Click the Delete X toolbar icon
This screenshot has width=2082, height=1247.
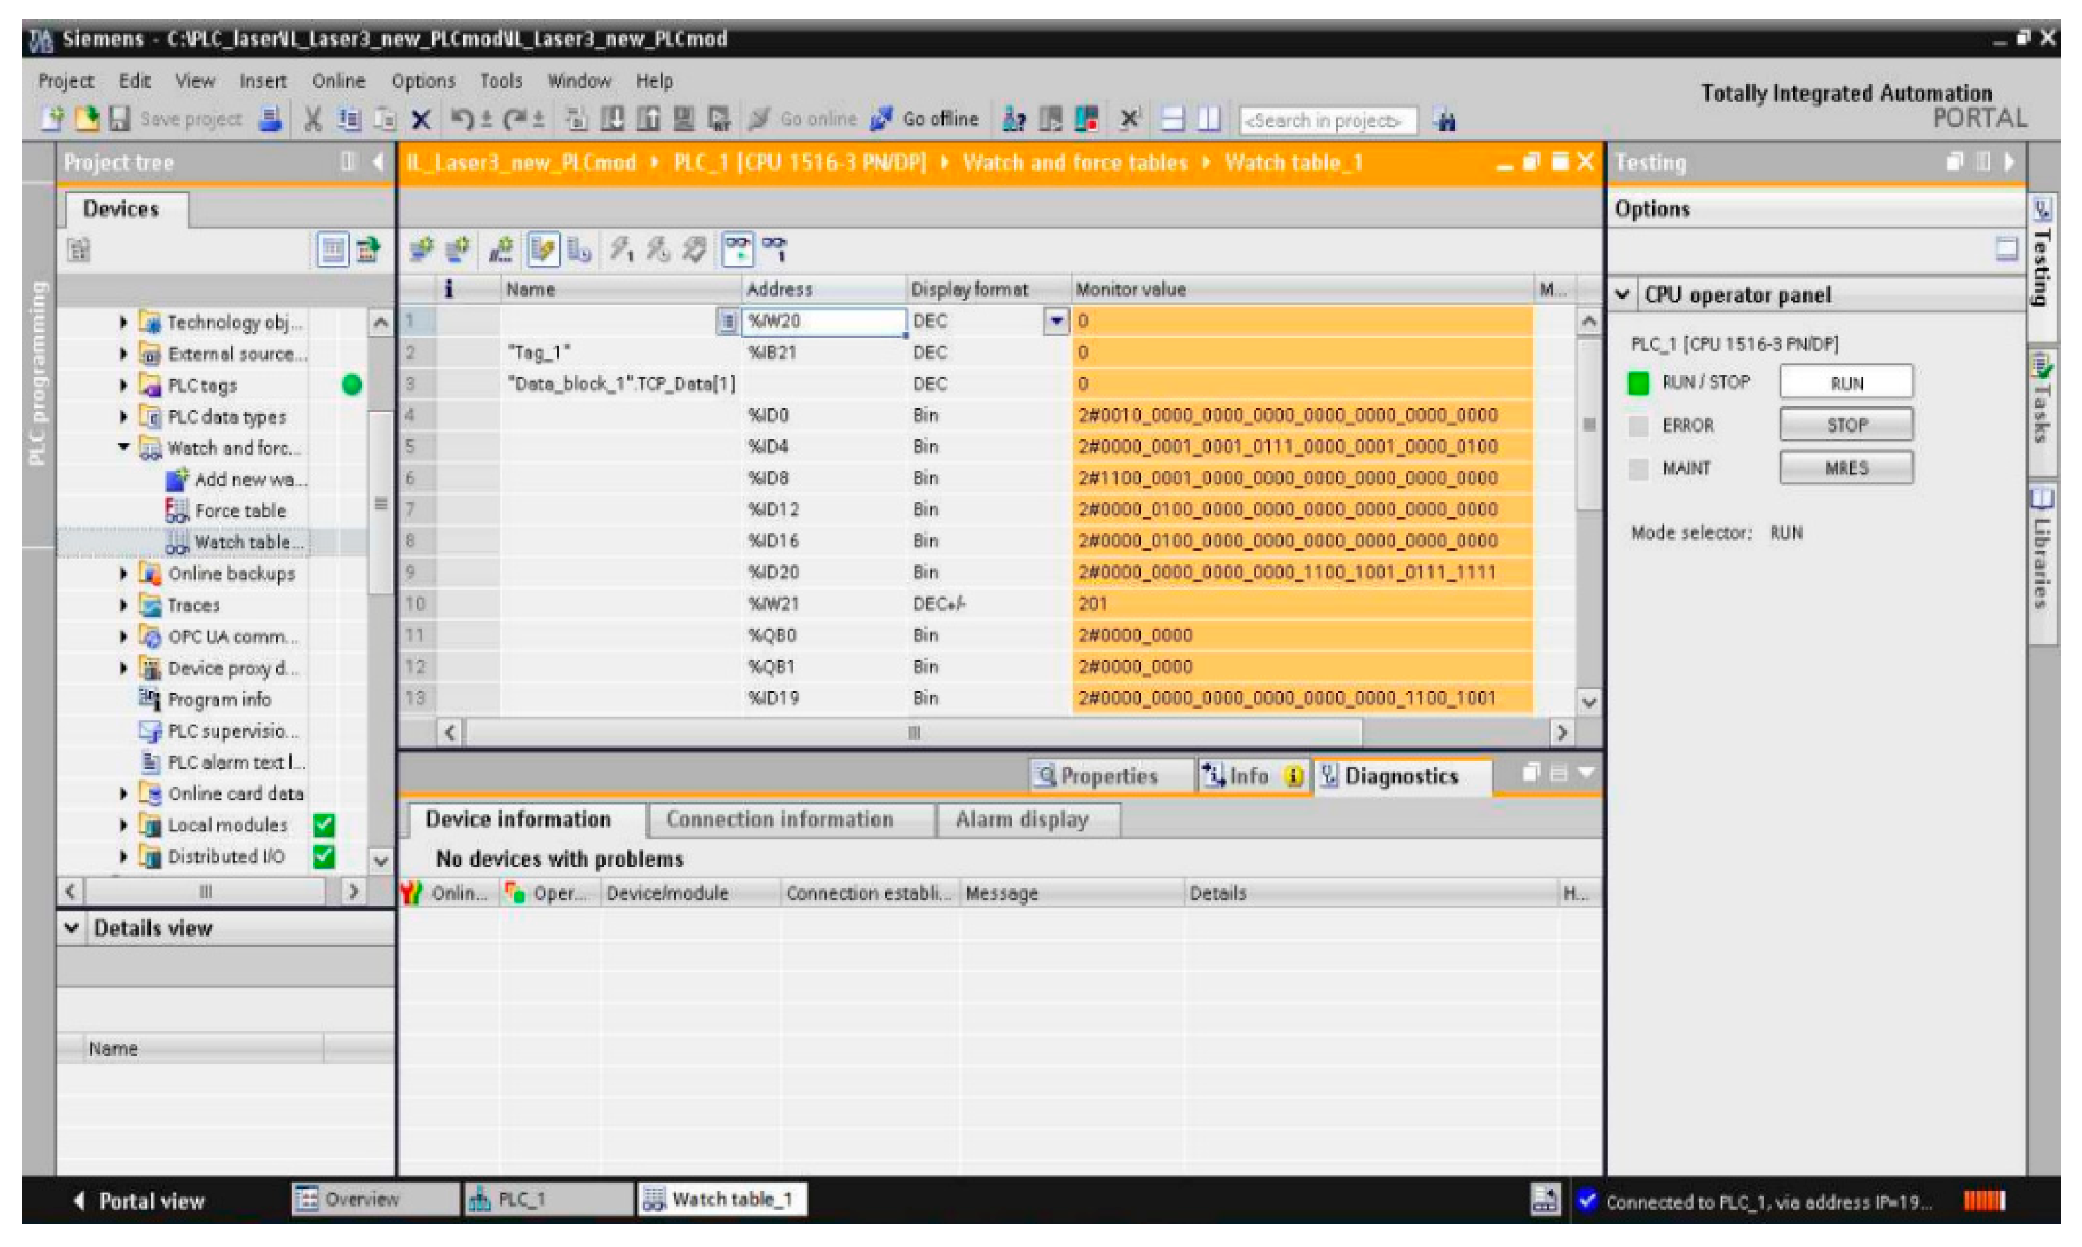tap(421, 119)
